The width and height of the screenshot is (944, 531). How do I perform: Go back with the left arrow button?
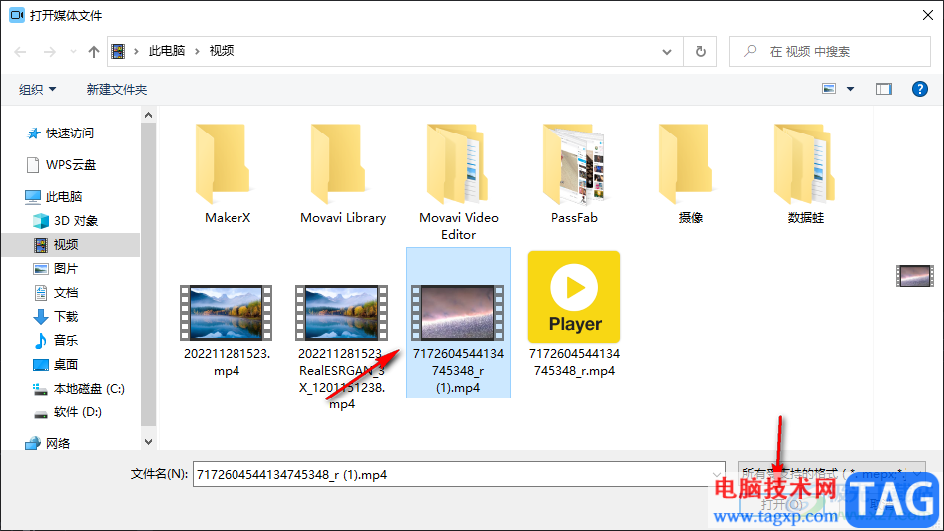(x=20, y=52)
